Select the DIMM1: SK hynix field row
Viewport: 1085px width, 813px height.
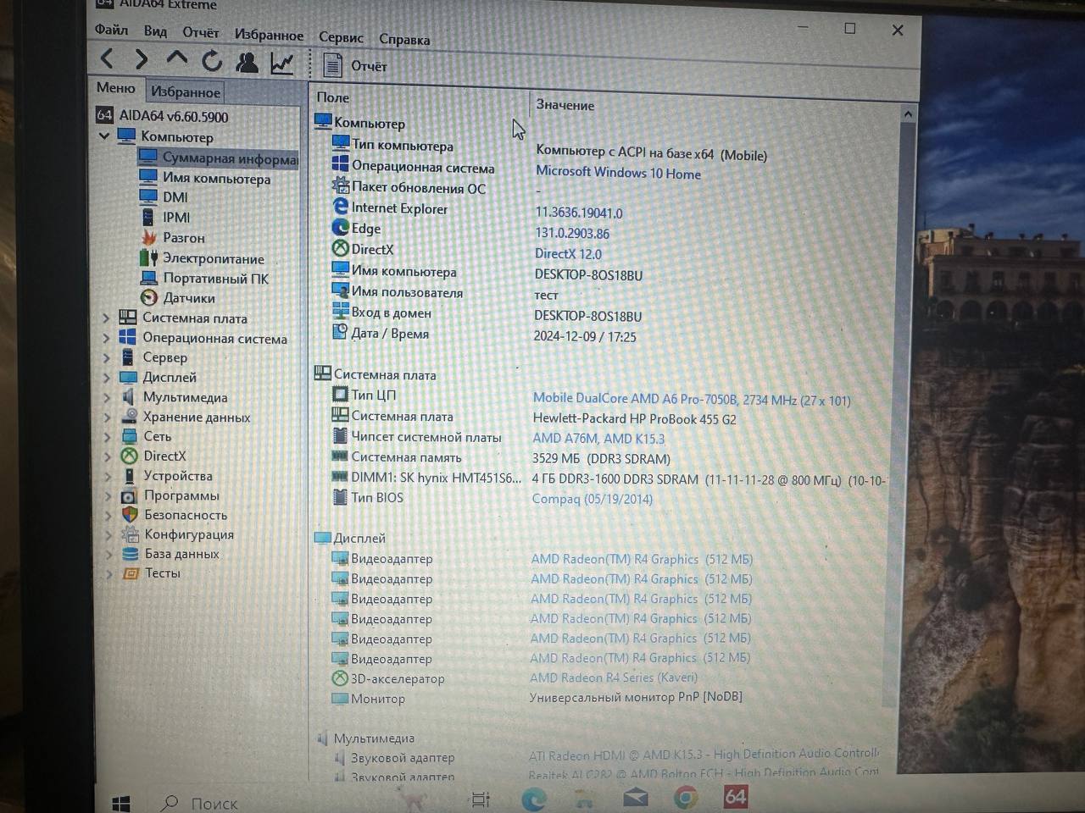point(426,478)
